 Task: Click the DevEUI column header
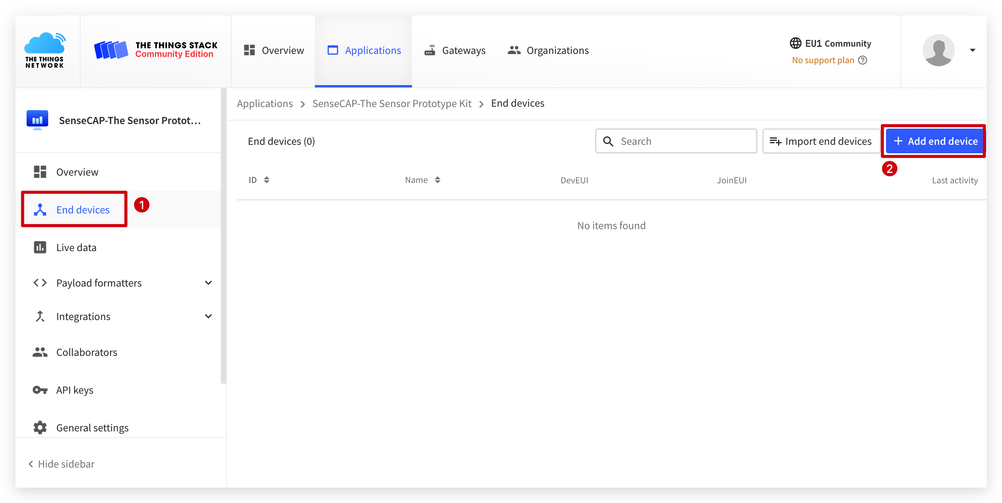click(574, 180)
